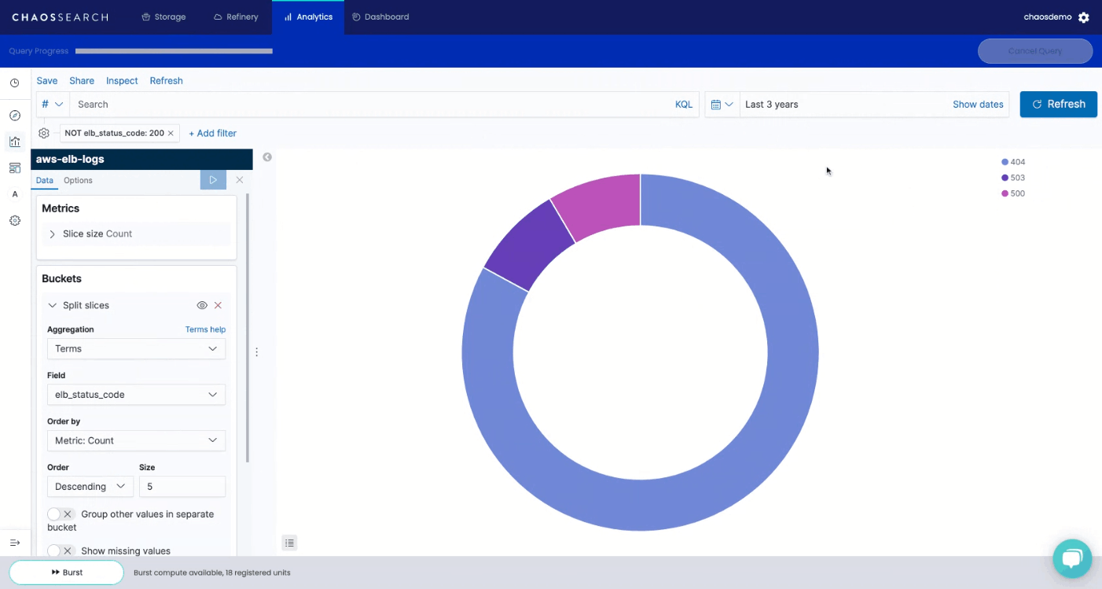Open the 'A' alerting icon in sidebar

click(14, 193)
